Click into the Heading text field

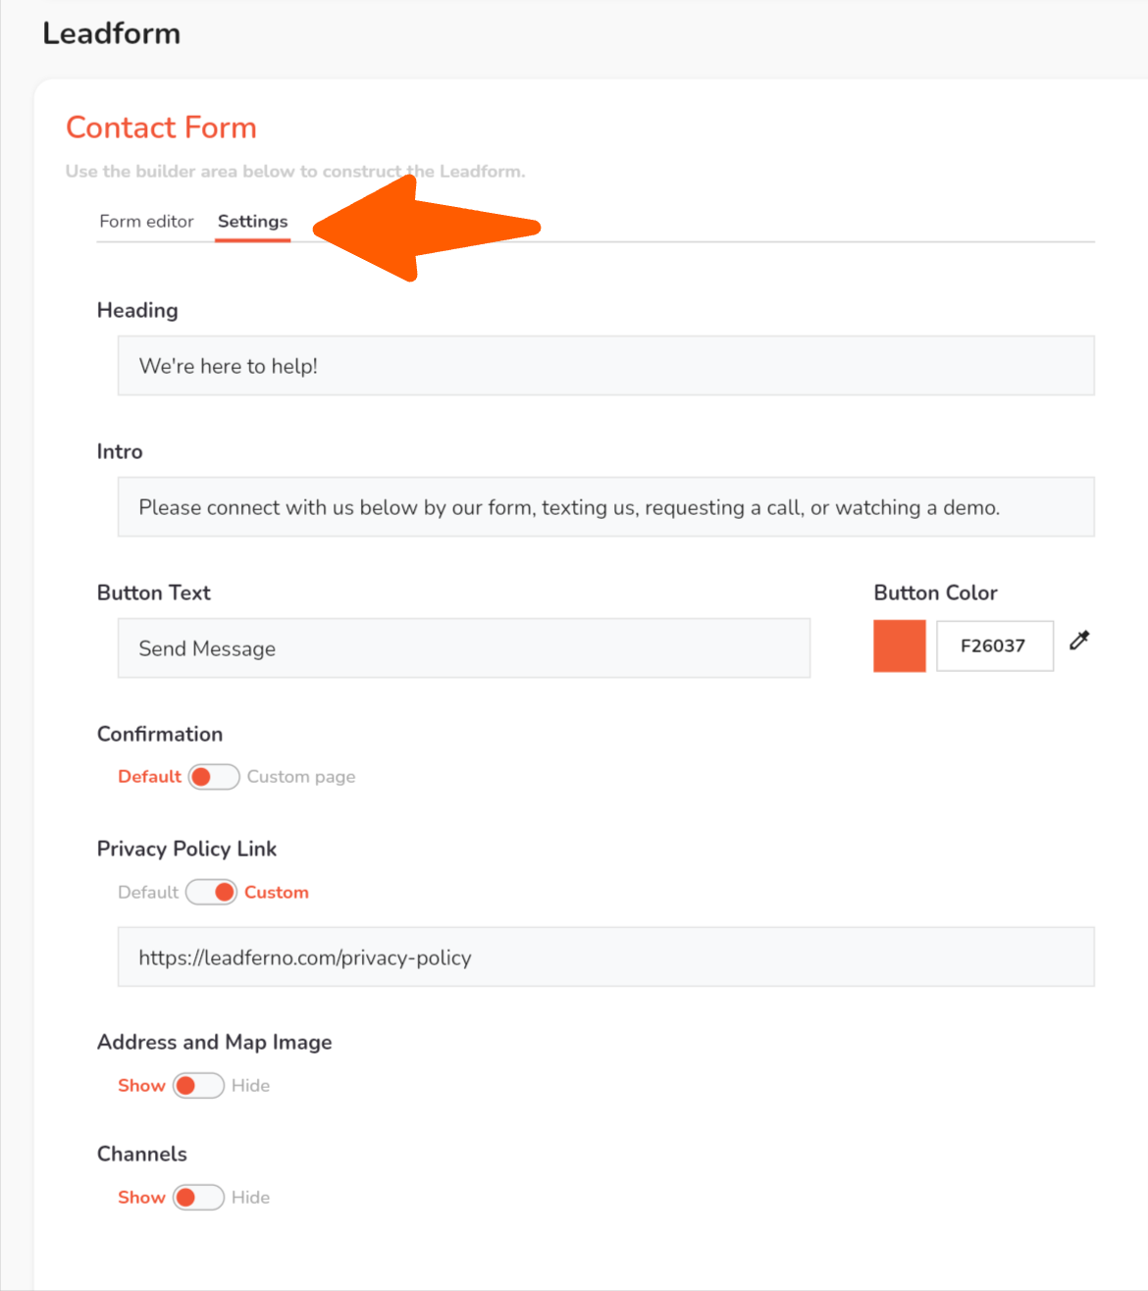coord(605,366)
